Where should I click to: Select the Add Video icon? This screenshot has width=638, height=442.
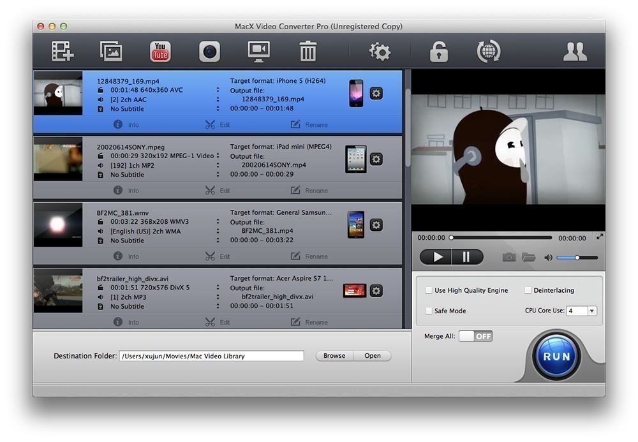point(61,51)
